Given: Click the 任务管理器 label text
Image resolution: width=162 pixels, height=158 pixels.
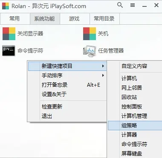Looking at the screenshot, I should coord(111,50).
